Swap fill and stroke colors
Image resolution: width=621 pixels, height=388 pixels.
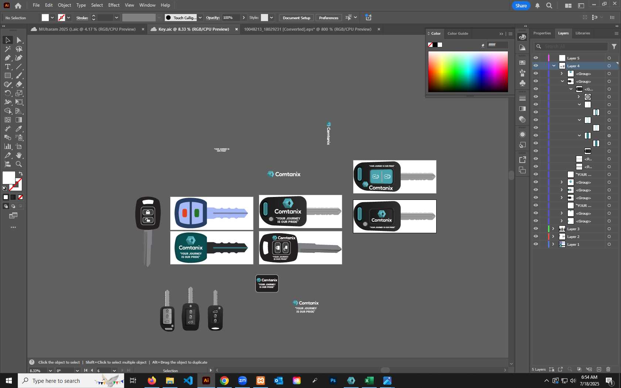tap(21, 174)
